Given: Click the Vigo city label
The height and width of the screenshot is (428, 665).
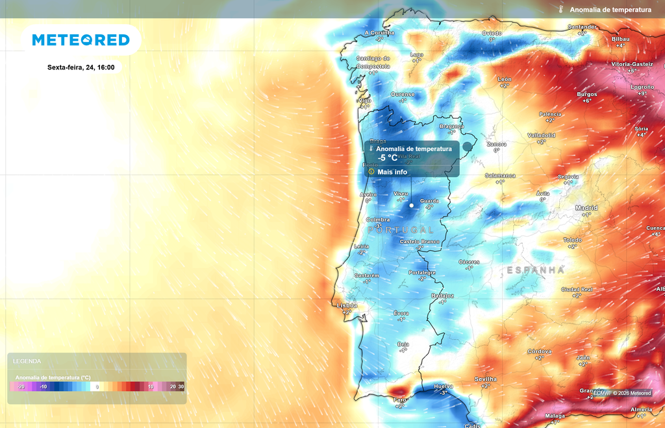Looking at the screenshot, I should point(365,101).
